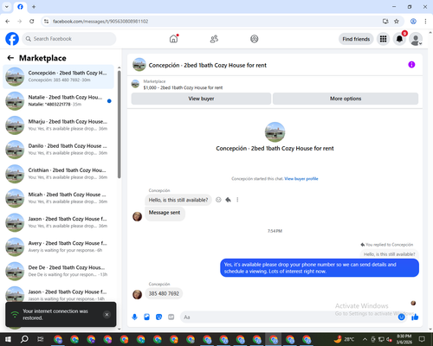Open the Micah conversation in the list
The height and width of the screenshot is (346, 433).
pos(58,198)
